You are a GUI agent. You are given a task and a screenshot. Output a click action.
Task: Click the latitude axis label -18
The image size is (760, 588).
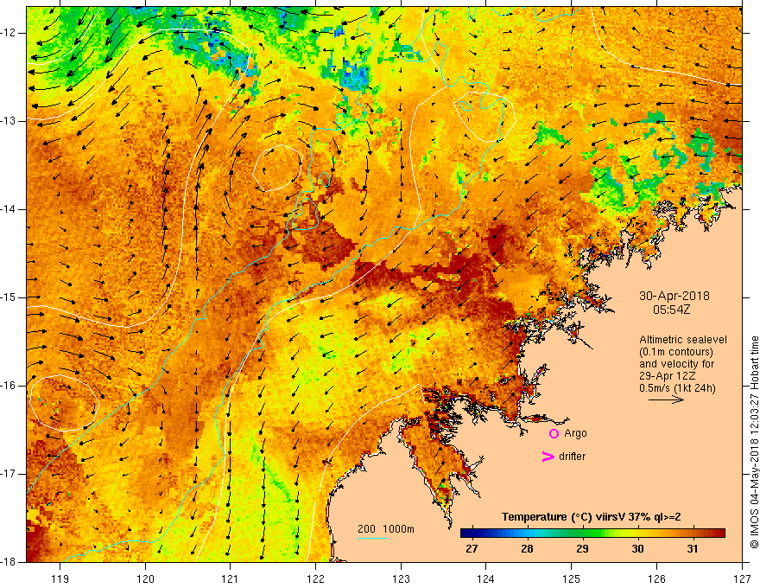coord(9,562)
